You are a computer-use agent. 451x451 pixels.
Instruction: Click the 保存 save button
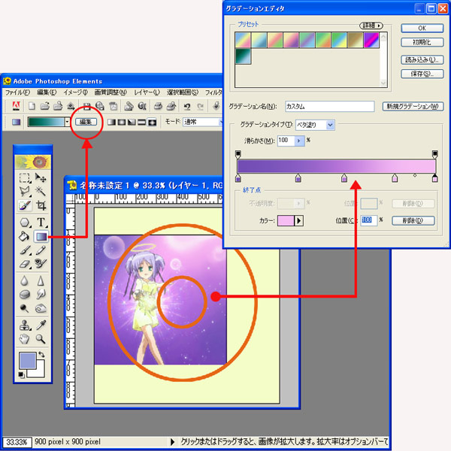[422, 74]
